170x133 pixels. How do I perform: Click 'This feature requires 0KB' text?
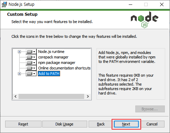[x=126, y=84]
